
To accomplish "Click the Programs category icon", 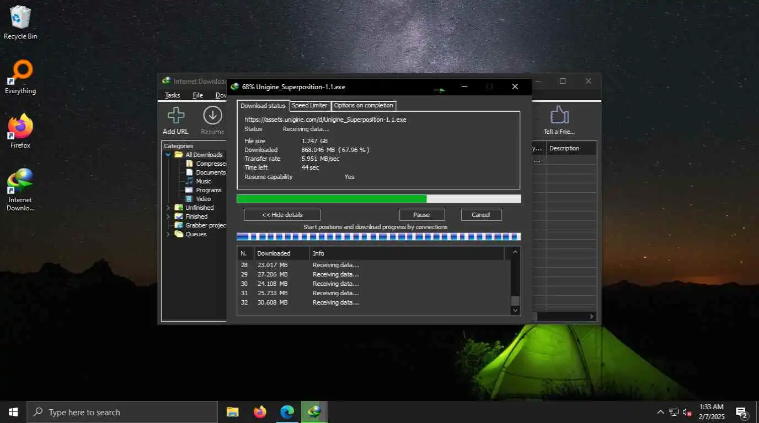I will click(189, 190).
